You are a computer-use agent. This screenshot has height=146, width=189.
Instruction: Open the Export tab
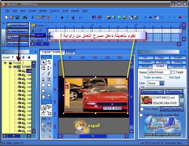point(163,62)
